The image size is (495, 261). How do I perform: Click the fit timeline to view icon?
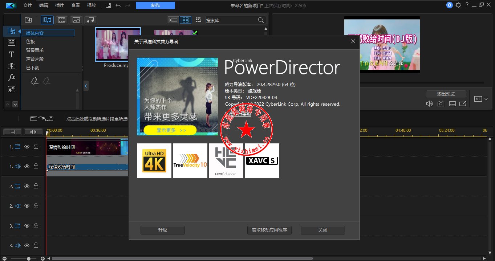coord(33,131)
